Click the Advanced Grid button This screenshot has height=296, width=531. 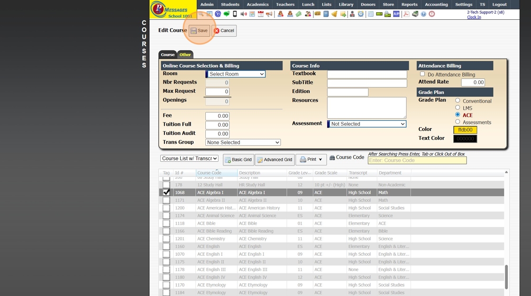click(275, 160)
